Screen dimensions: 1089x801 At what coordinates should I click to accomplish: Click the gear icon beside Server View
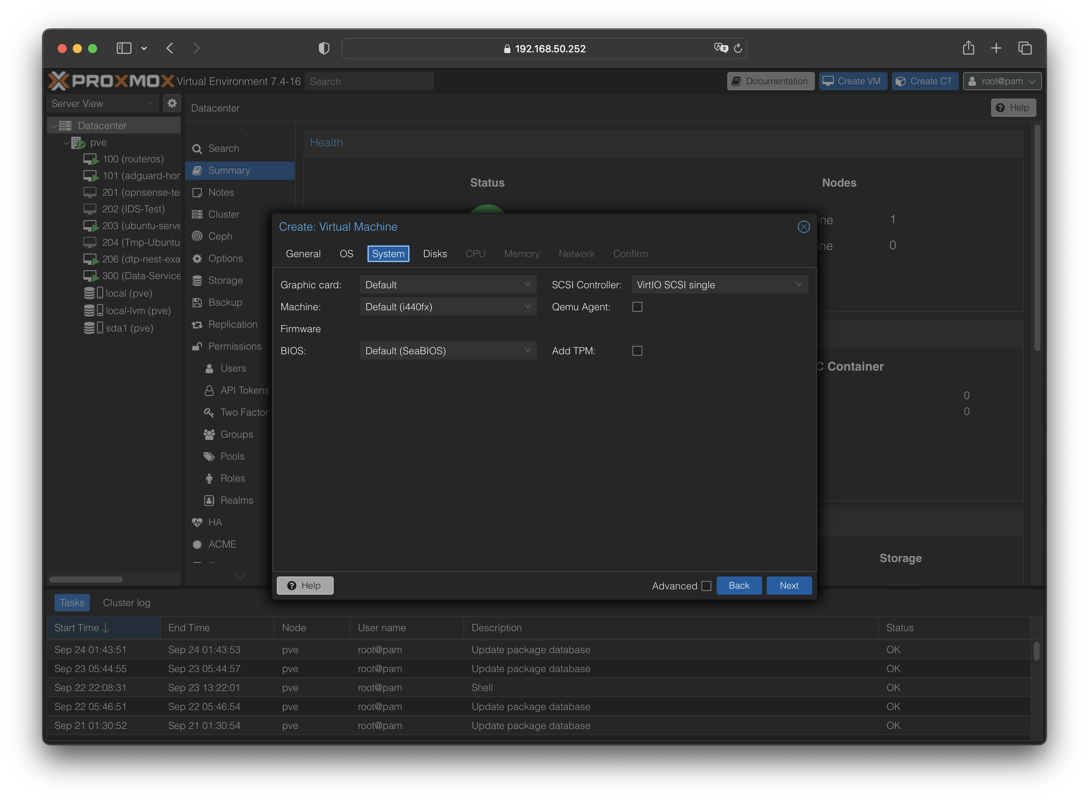(x=172, y=103)
